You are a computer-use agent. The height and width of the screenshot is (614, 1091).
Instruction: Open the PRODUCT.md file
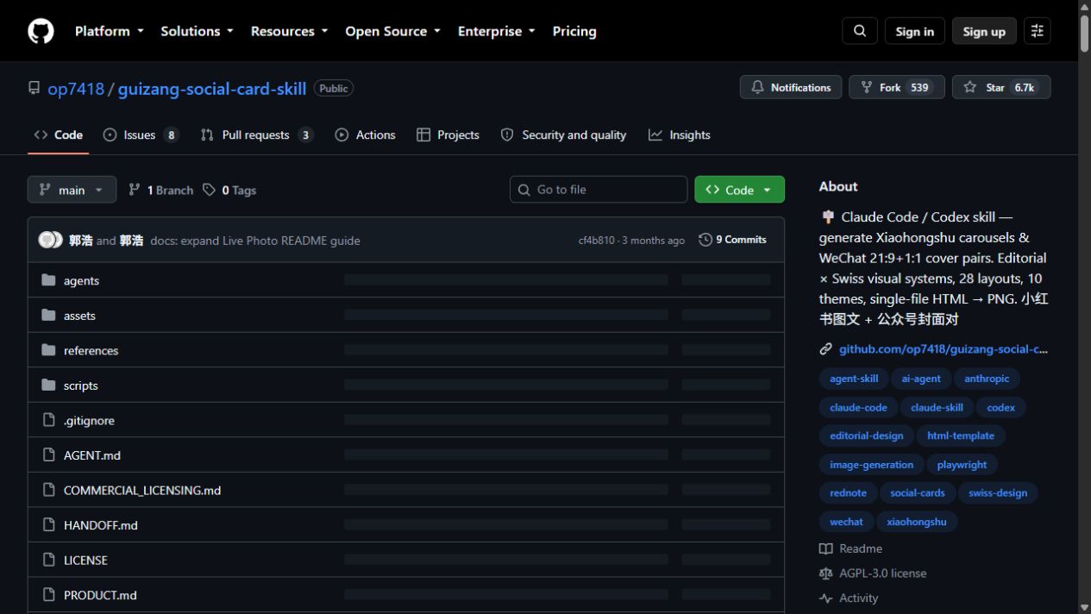click(100, 595)
